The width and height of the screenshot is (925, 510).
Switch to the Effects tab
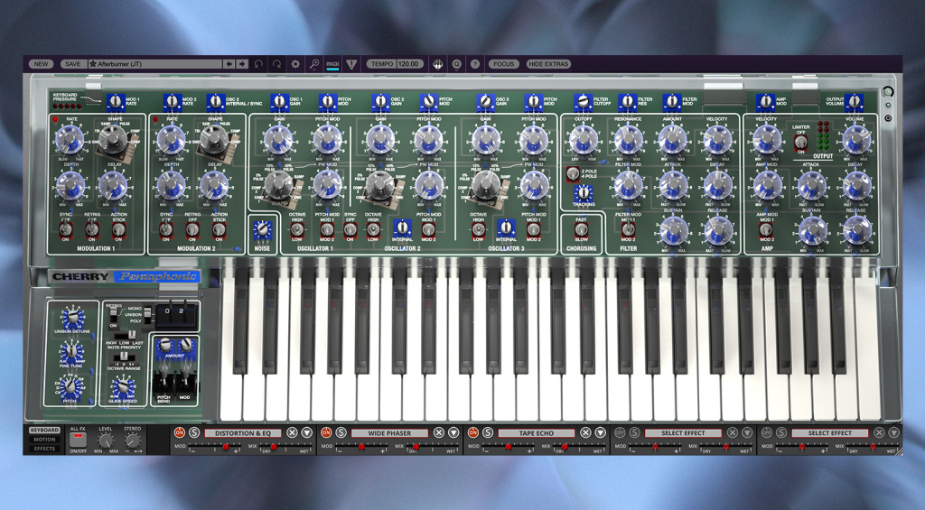coord(44,449)
